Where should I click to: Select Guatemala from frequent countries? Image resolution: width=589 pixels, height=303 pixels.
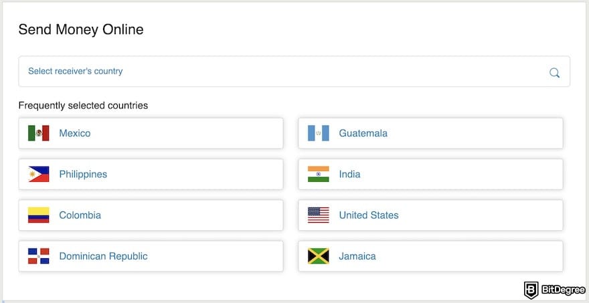pos(363,133)
